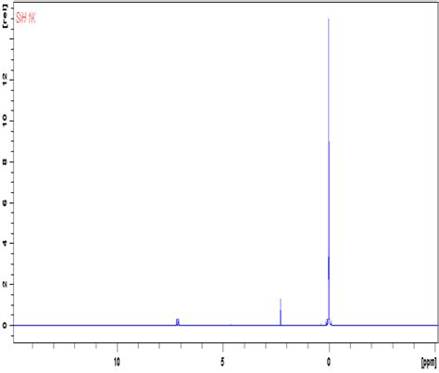Image resolution: width=439 pixels, height=373 pixels.
Task: Click the "6" tick label on intensity axis
Action: (5, 202)
